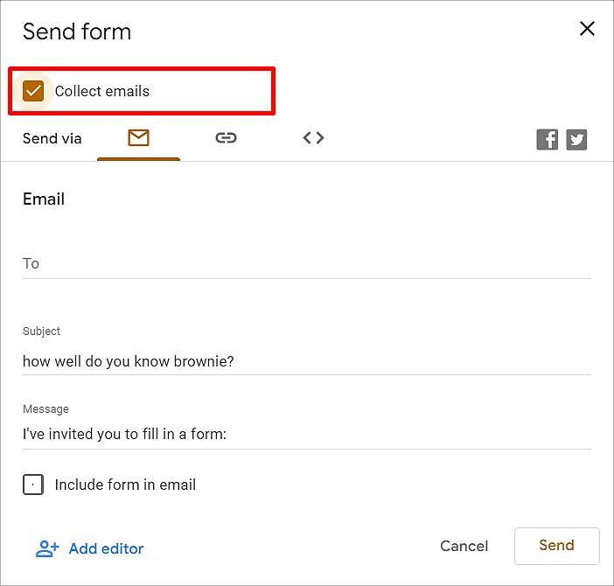Share the form via Twitter icon
The height and width of the screenshot is (586, 614).
point(576,139)
